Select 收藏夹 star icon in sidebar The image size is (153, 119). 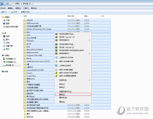(x=3, y=17)
